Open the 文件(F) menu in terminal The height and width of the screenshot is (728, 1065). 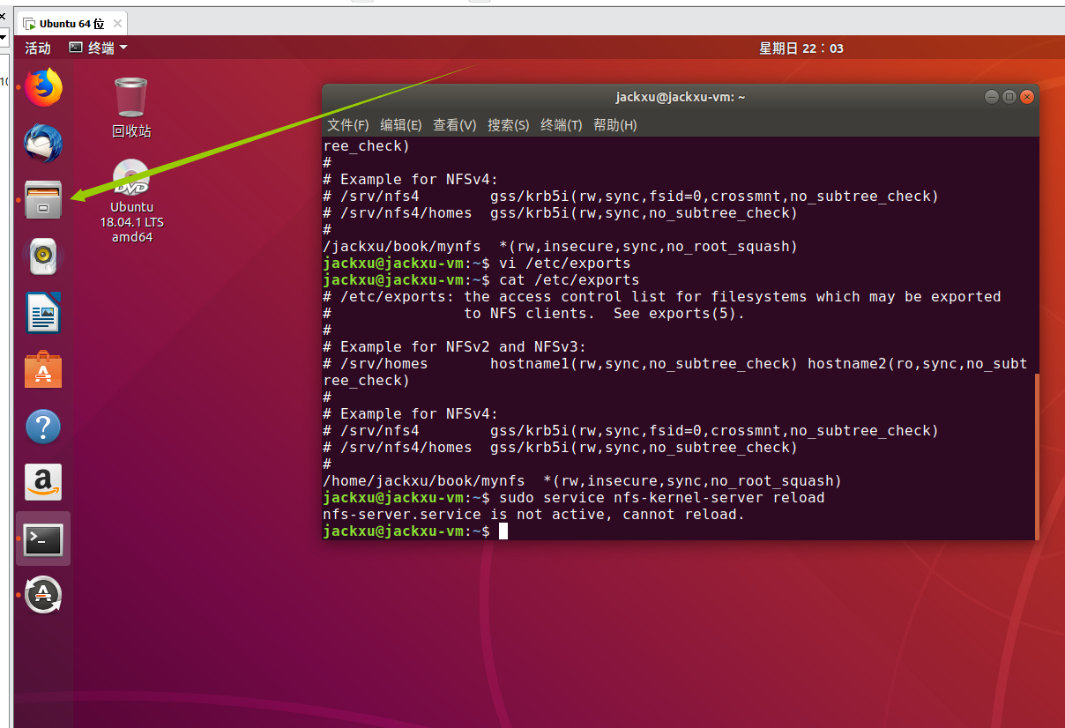(348, 125)
